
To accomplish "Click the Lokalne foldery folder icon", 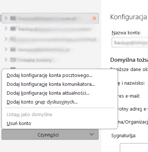I will click(13, 60).
